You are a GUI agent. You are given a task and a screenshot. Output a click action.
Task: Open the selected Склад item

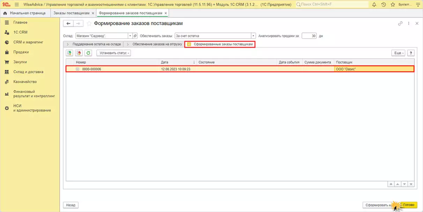click(135, 36)
